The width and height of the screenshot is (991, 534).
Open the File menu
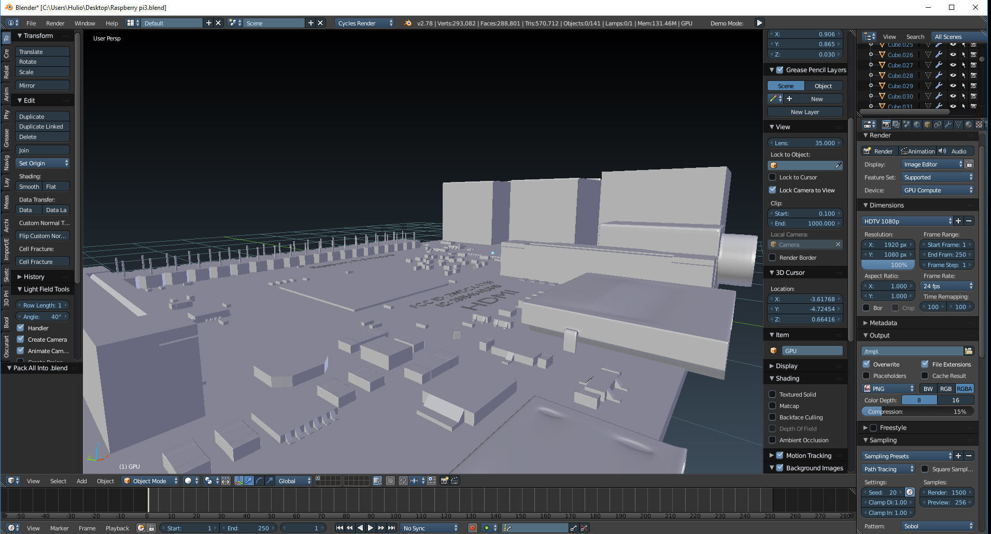click(x=31, y=23)
